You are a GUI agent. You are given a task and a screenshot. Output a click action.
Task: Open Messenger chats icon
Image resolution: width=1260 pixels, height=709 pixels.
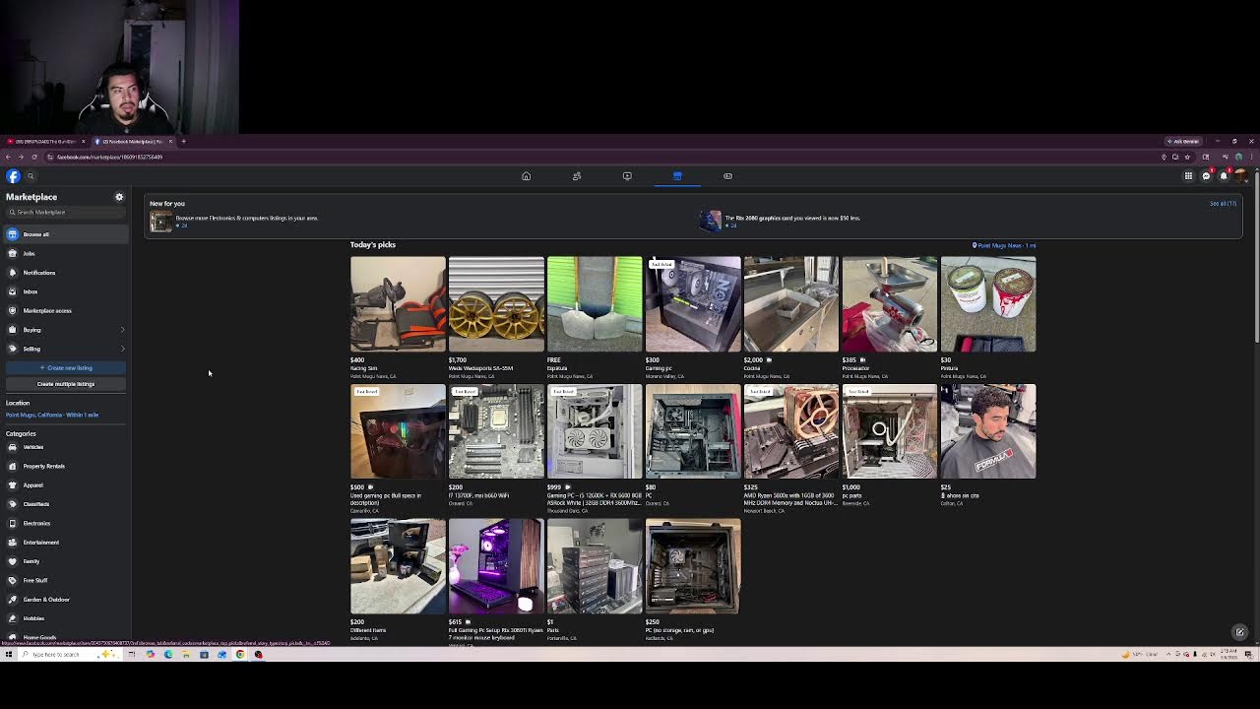tap(1206, 176)
